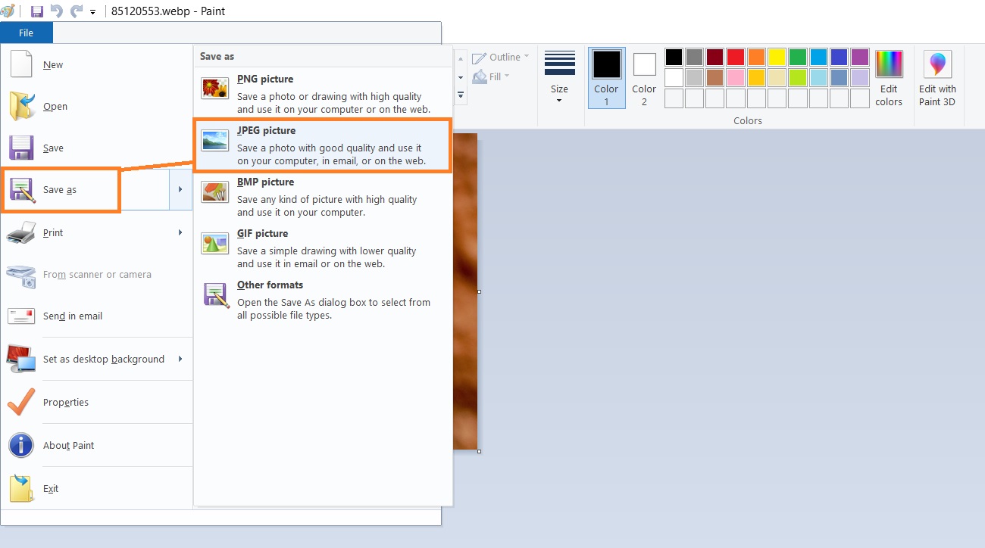The image size is (985, 548).
Task: Select Exit from the File menu
Action: [51, 488]
